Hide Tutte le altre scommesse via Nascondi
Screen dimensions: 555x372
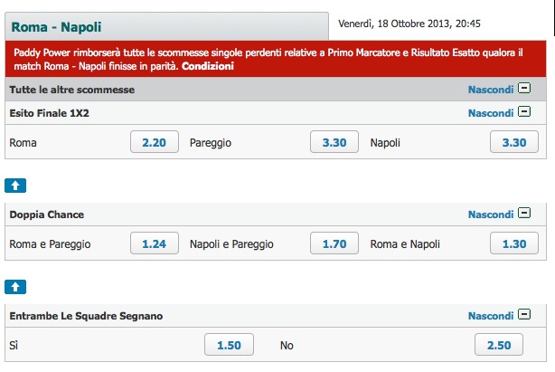(491, 90)
